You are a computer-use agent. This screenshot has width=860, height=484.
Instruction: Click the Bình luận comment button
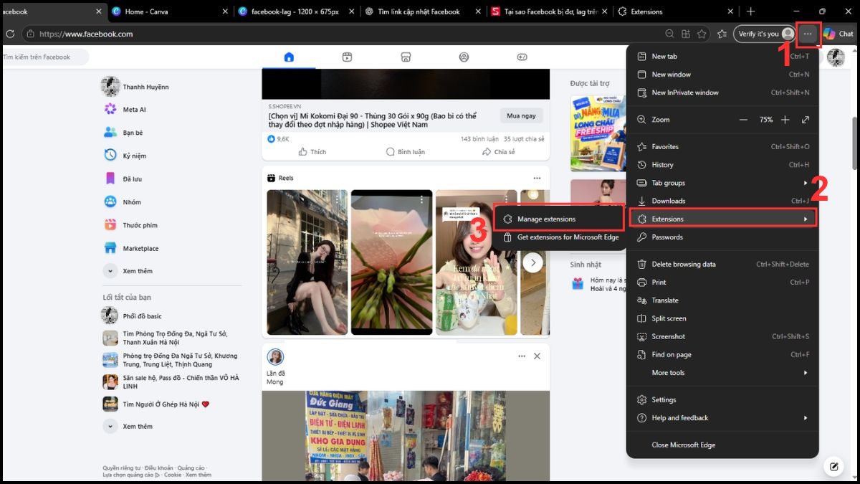point(405,152)
